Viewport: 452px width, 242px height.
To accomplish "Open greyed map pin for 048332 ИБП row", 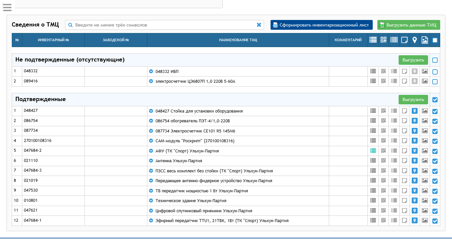I will pyautogui.click(x=415, y=71).
